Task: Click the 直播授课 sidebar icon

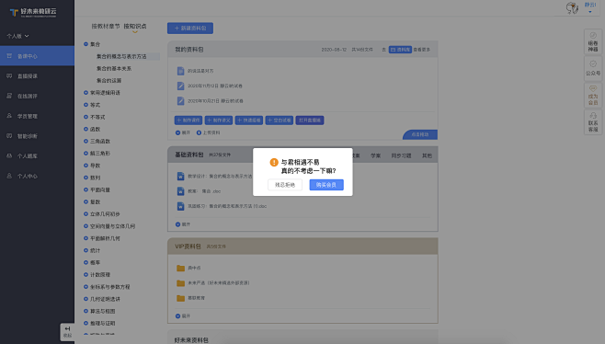Action: (x=9, y=76)
